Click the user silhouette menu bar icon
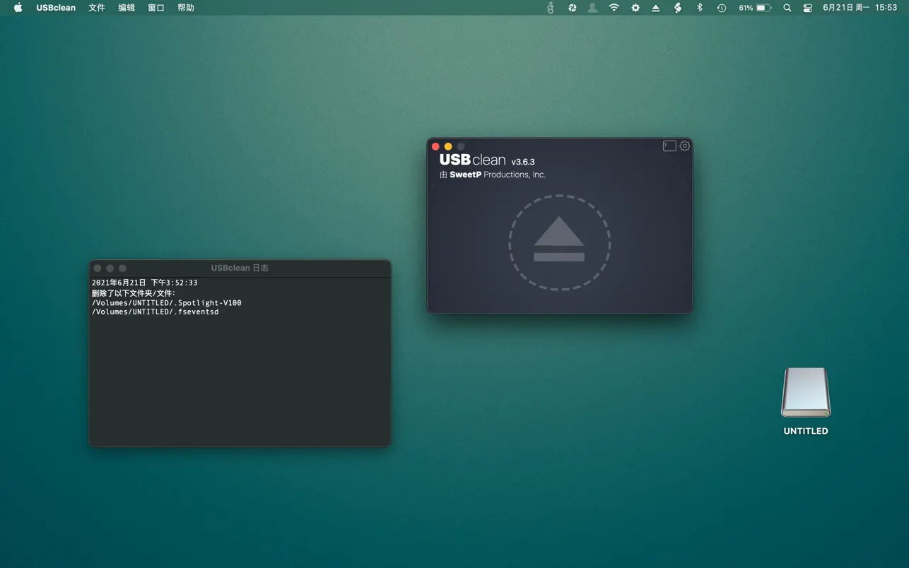Screen dimensions: 909x568 point(592,8)
